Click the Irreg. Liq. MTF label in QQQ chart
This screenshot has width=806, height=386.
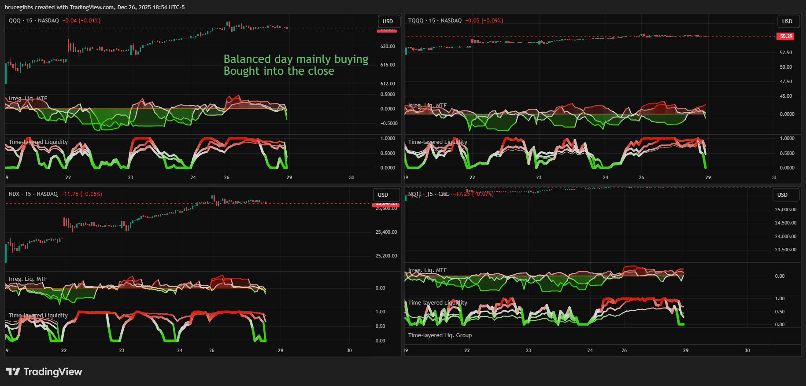click(x=28, y=99)
